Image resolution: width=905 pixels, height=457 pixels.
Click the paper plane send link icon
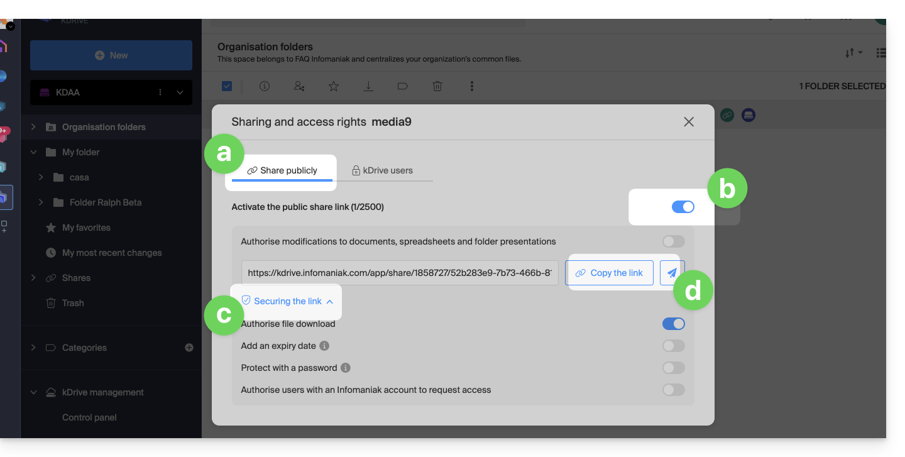click(x=672, y=273)
